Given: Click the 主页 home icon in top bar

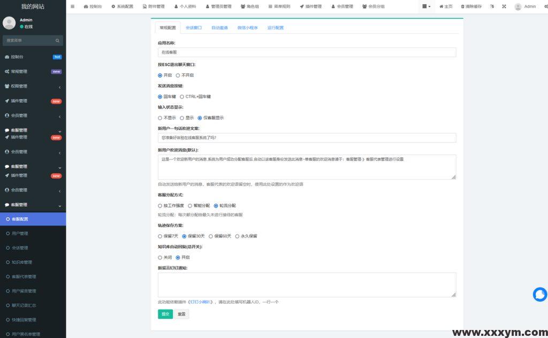Looking at the screenshot, I should [445, 6].
